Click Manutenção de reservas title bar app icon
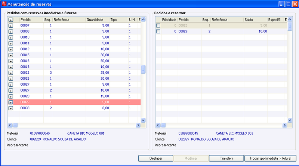 click(x=4, y=4)
